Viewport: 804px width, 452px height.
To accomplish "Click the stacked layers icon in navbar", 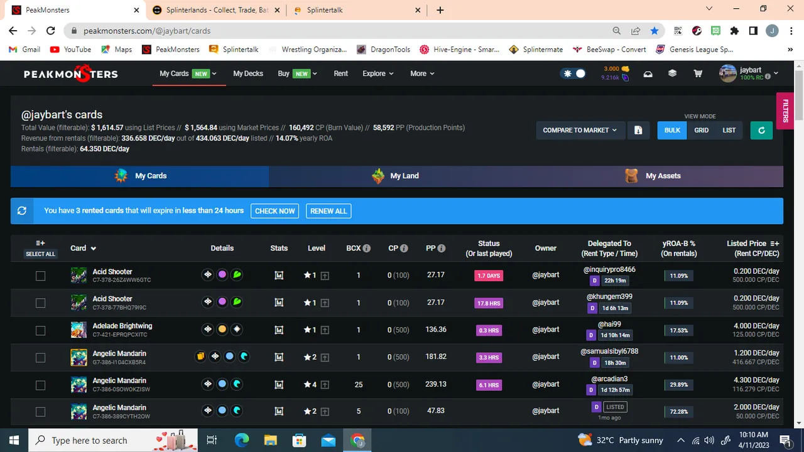I will click(672, 73).
